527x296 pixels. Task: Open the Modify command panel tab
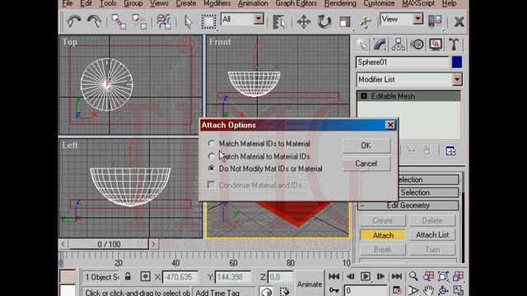[380, 44]
